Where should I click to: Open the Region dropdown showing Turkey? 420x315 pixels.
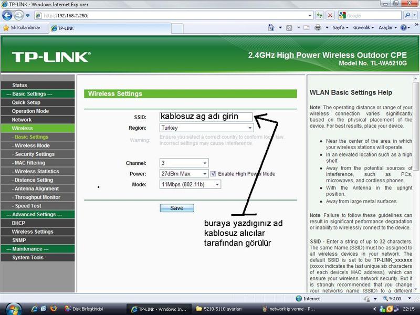(x=206, y=128)
